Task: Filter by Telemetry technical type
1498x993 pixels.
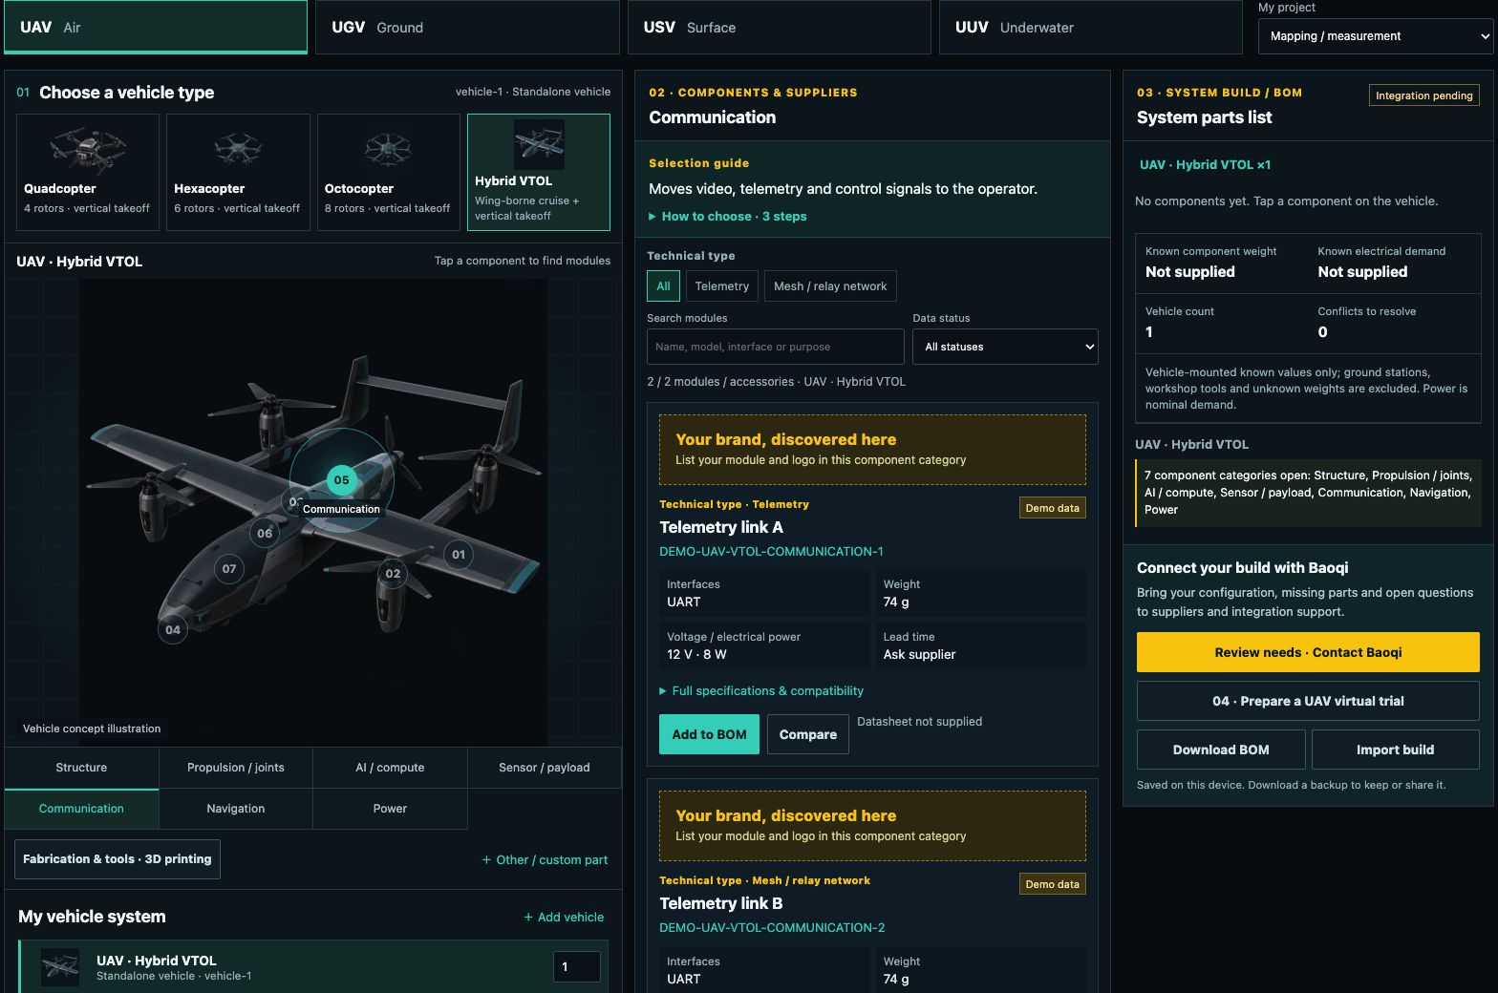Action: pyautogui.click(x=722, y=285)
